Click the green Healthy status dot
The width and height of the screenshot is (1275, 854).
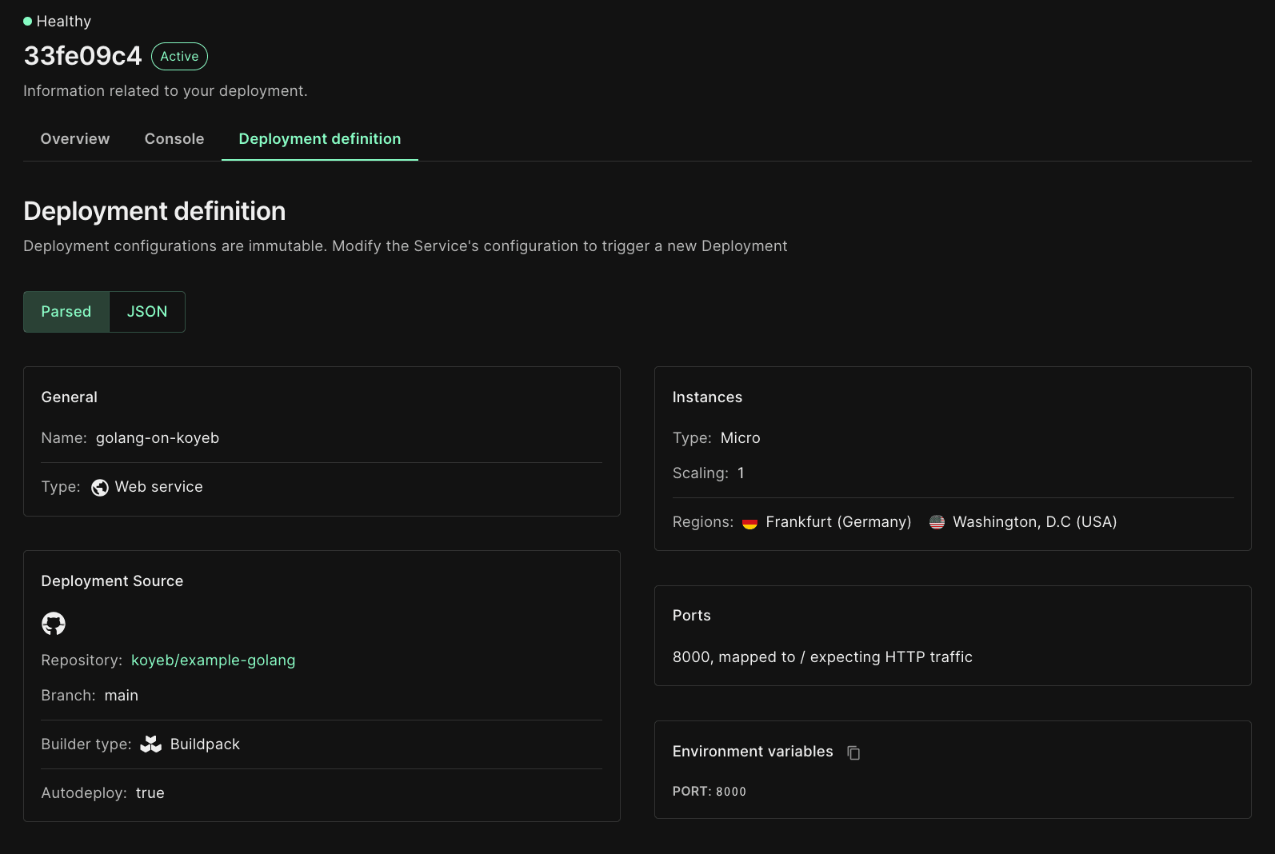click(x=28, y=22)
